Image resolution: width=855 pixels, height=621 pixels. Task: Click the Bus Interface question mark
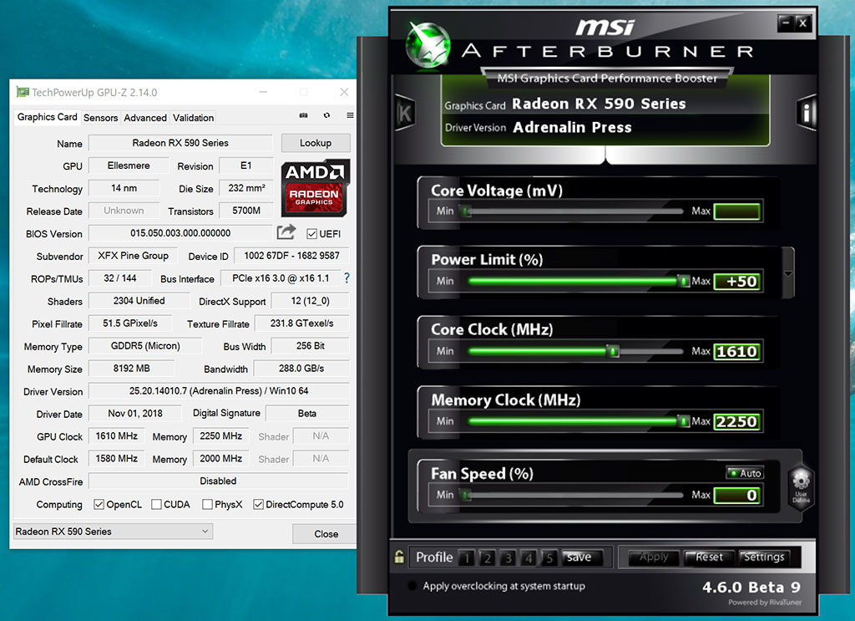click(x=347, y=278)
